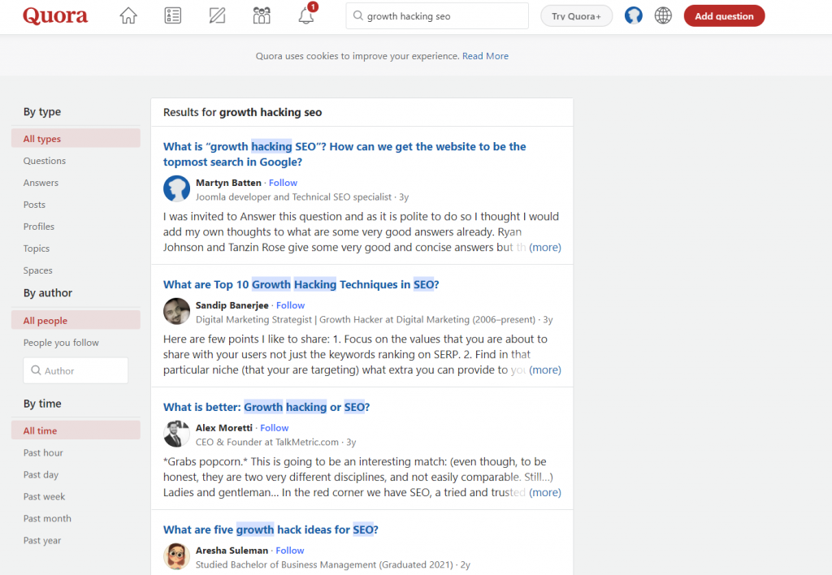The width and height of the screenshot is (832, 575).
Task: Expand (more) on Martyn Batten's answer
Action: coord(545,247)
